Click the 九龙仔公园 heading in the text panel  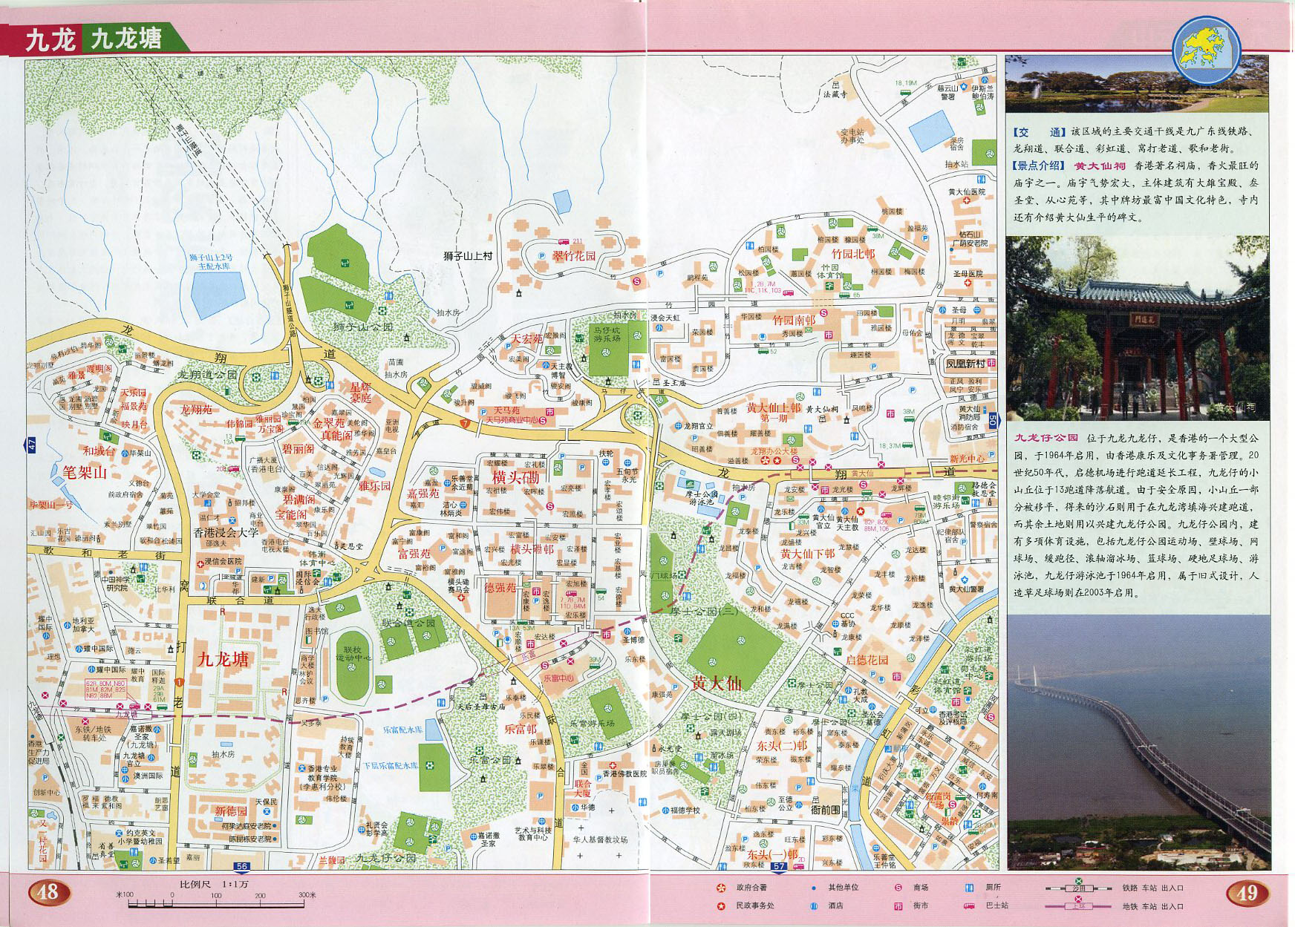[1046, 438]
